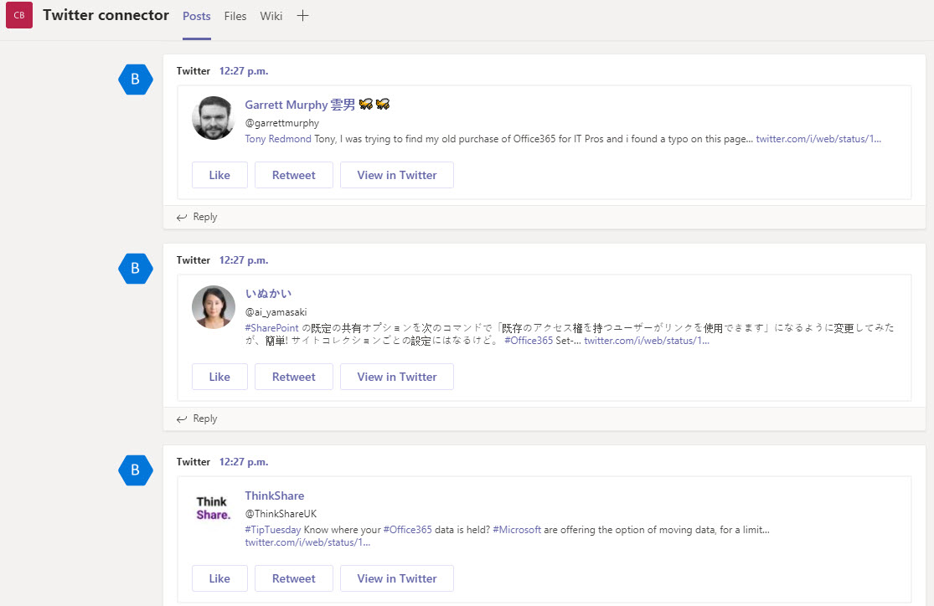Screen dimensions: 934x606
Task: Click 12:27 p.m. timestamp on ai_yamasaki post
Action: pyautogui.click(x=244, y=260)
